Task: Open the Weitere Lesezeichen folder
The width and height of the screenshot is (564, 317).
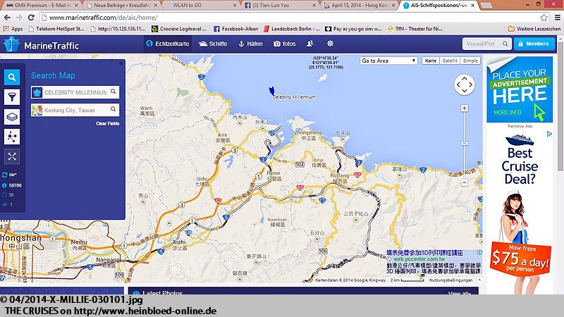Action: [534, 29]
